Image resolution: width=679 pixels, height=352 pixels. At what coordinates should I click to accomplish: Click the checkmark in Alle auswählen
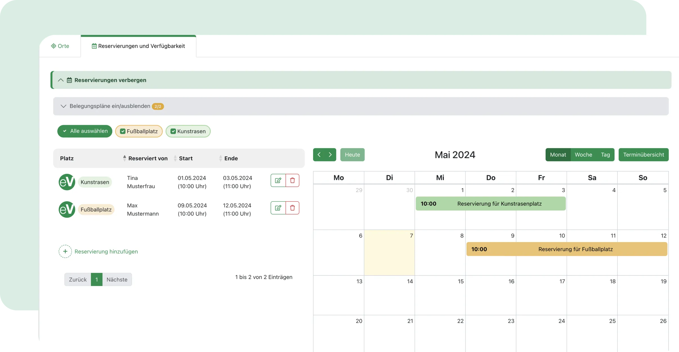[x=65, y=131]
